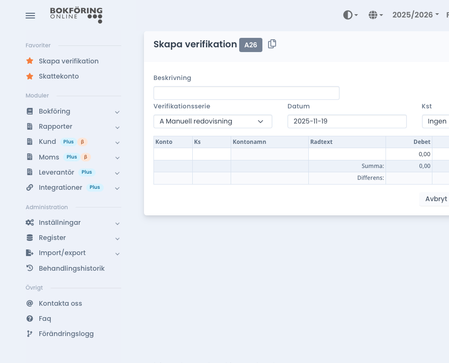Open the Kontakta oss page
449x363 pixels.
point(60,303)
